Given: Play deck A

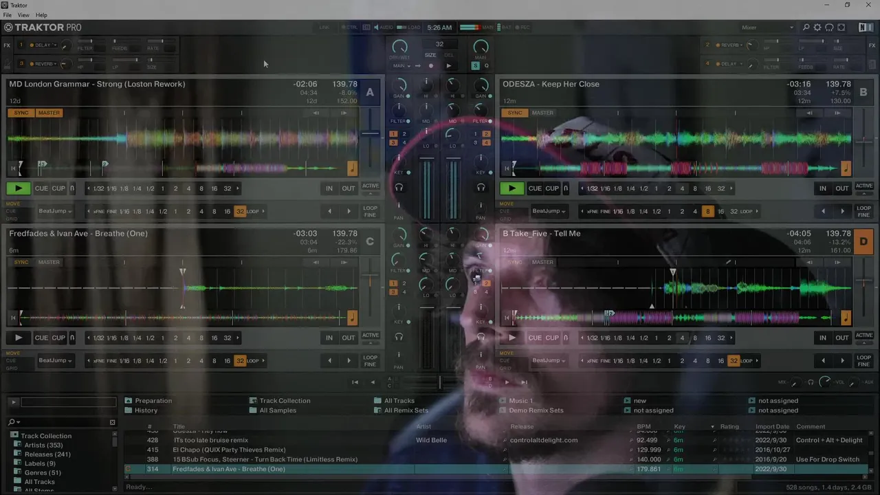Looking at the screenshot, I should pyautogui.click(x=19, y=188).
